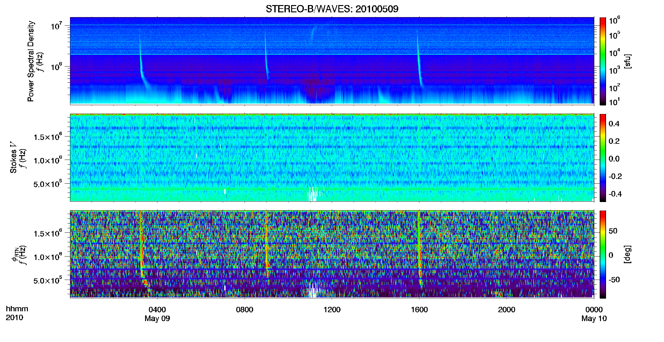Image resolution: width=664 pixels, height=342 pixels.
Task: Click the -0.4 value on Stokes V colorbar
Action: click(x=615, y=194)
